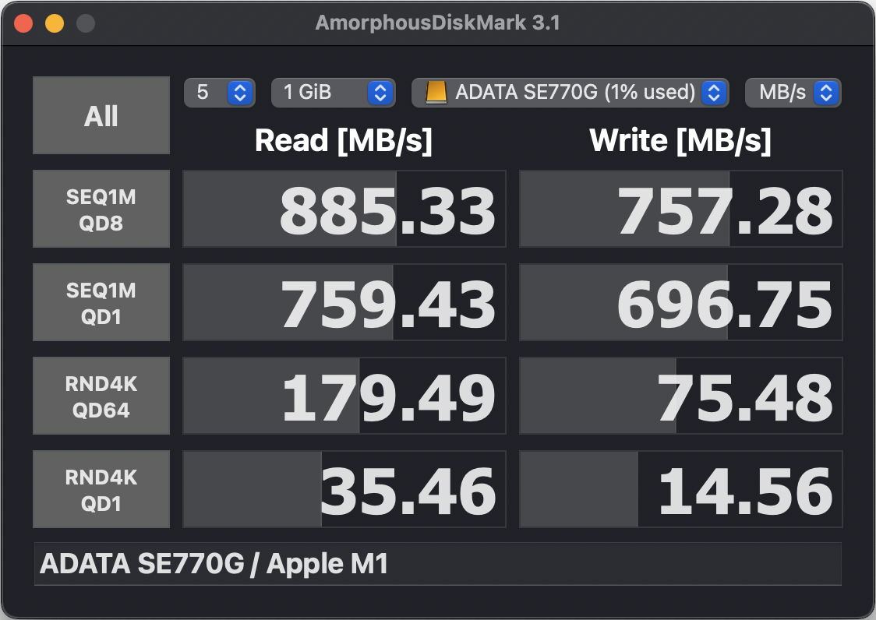The height and width of the screenshot is (620, 876).
Task: Start the SEQ1M QD1 test
Action: (x=101, y=303)
